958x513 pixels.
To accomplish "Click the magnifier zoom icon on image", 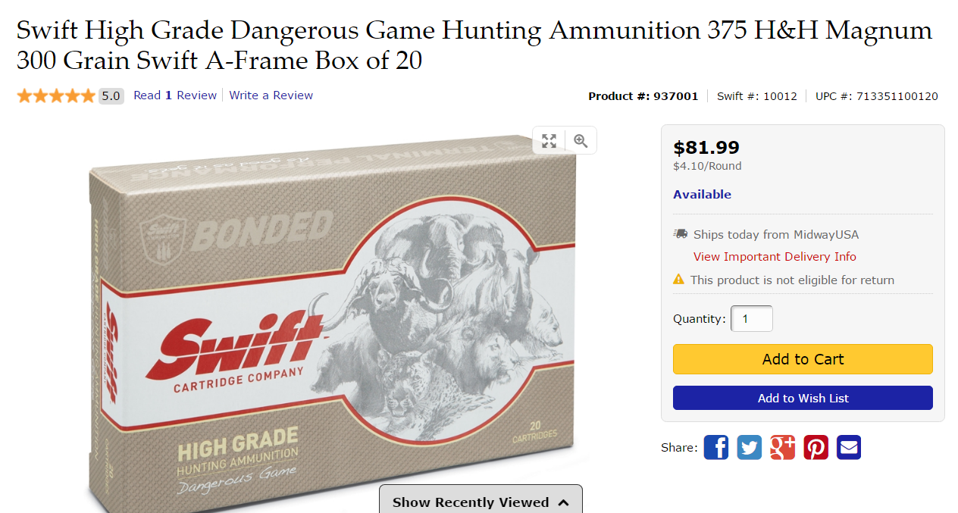I will (581, 141).
